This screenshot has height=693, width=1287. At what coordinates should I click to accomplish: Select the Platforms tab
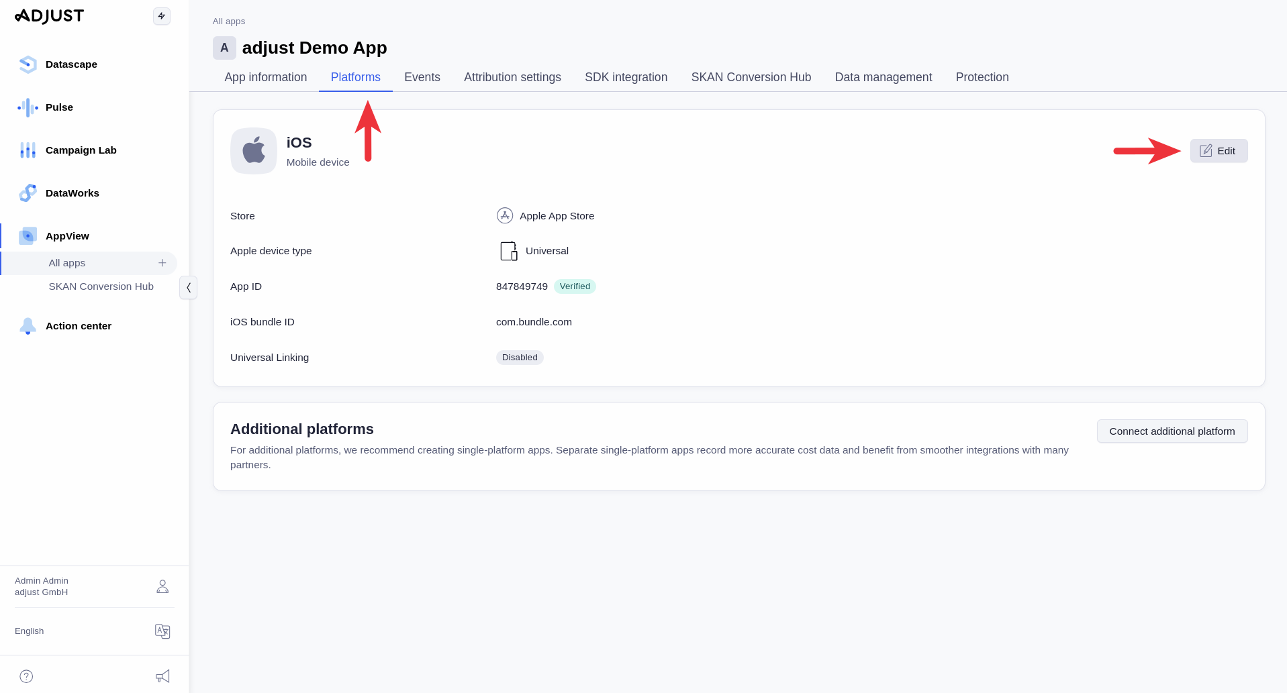pos(356,77)
